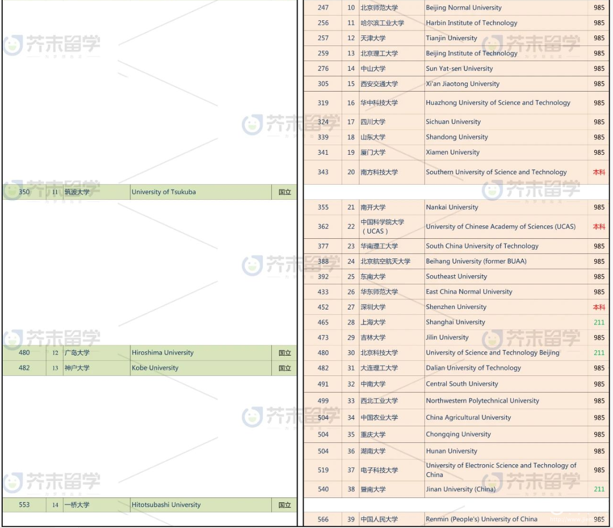Select University of Electronic Science and Technology cell
The image size is (613, 528).
(x=506, y=470)
